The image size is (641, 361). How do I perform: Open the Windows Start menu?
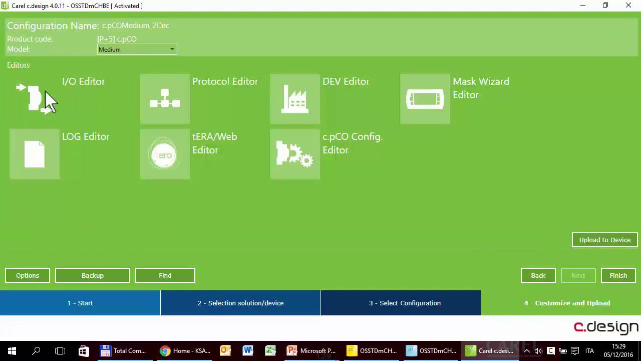(x=12, y=351)
